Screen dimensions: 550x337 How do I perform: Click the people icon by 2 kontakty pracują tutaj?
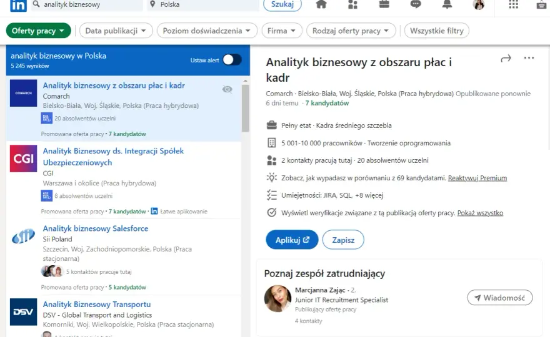pyautogui.click(x=271, y=160)
